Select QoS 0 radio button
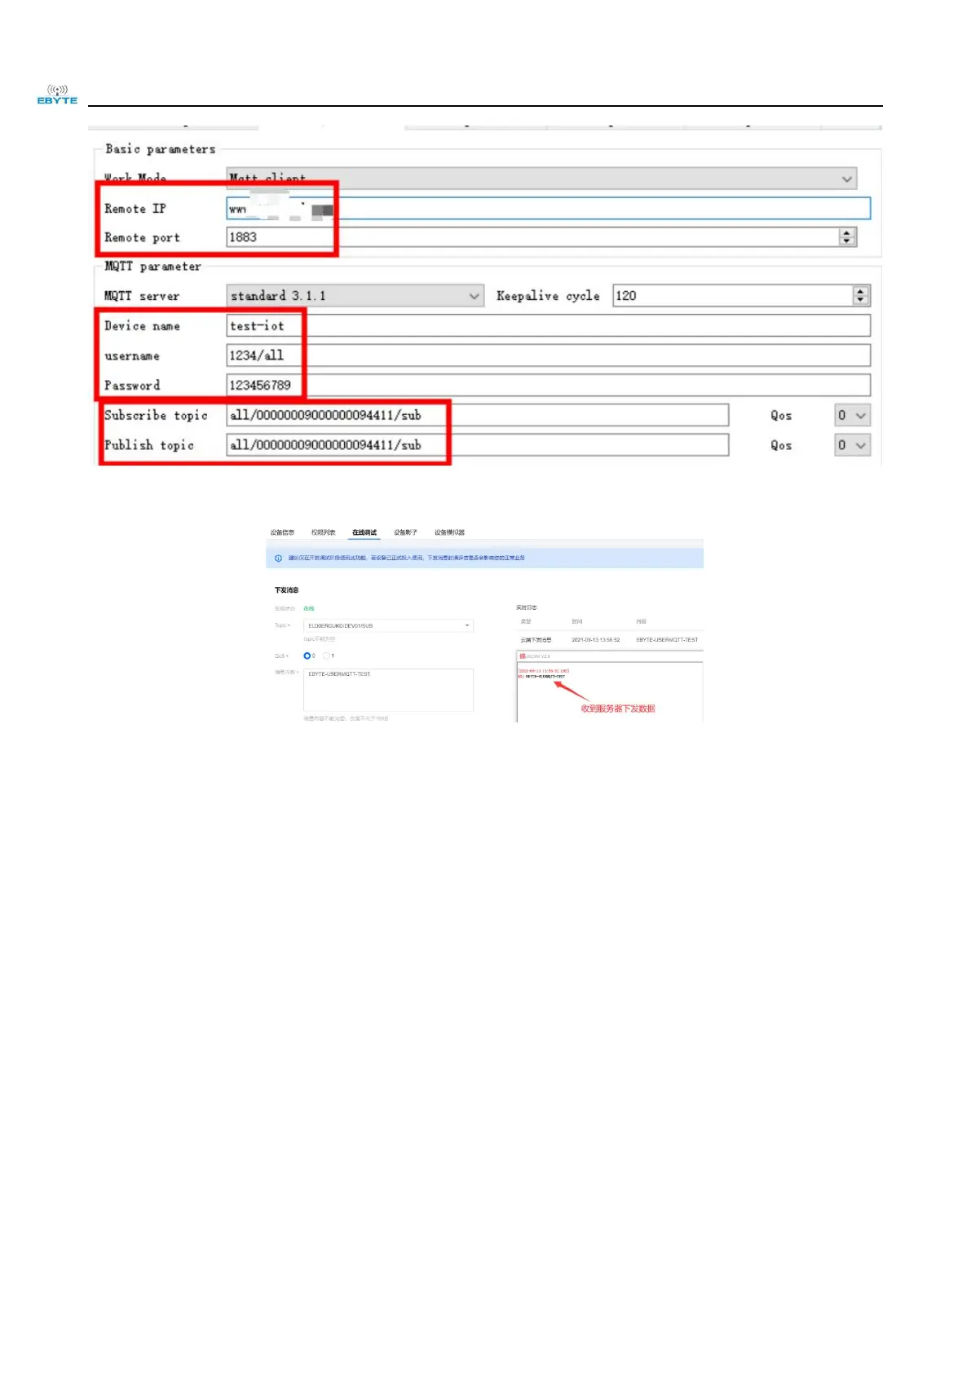 (x=307, y=656)
